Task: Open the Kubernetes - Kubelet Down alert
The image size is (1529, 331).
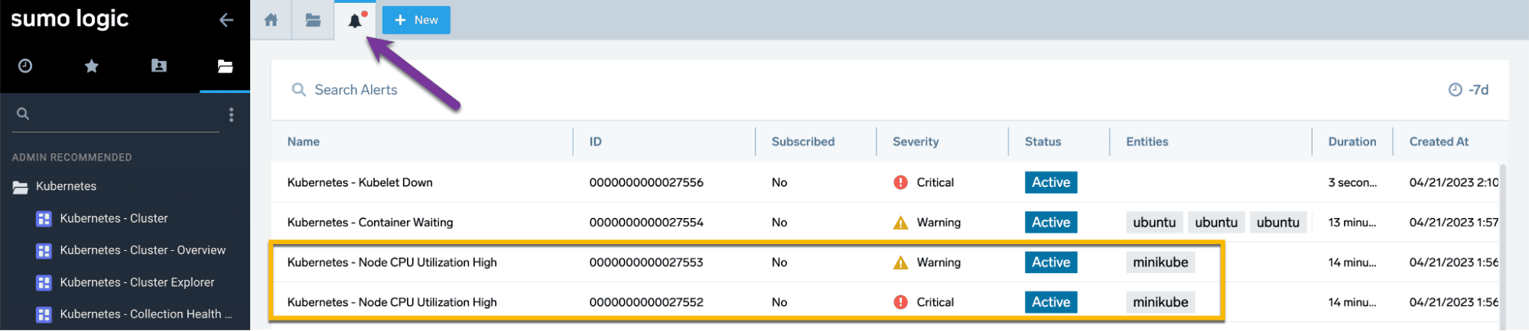Action: pos(359,183)
